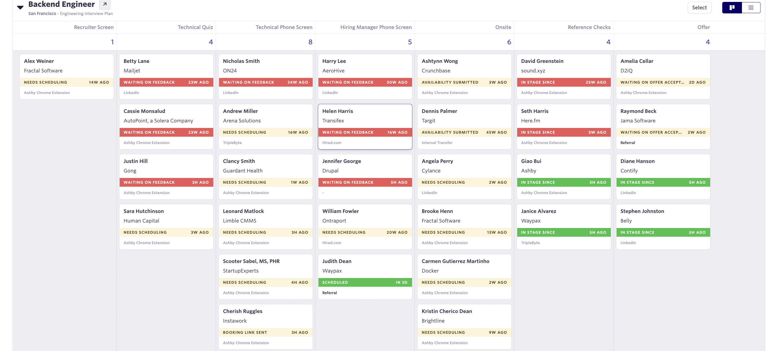
Task: Open Kristin Cherico Dean card
Action: tap(464, 327)
